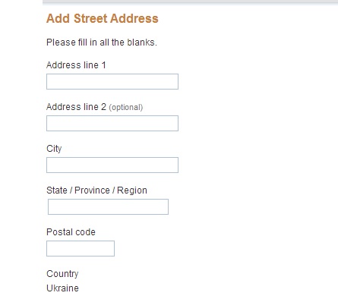This screenshot has width=338, height=299.
Task: Click the Address line 1 input field
Action: [x=112, y=81]
